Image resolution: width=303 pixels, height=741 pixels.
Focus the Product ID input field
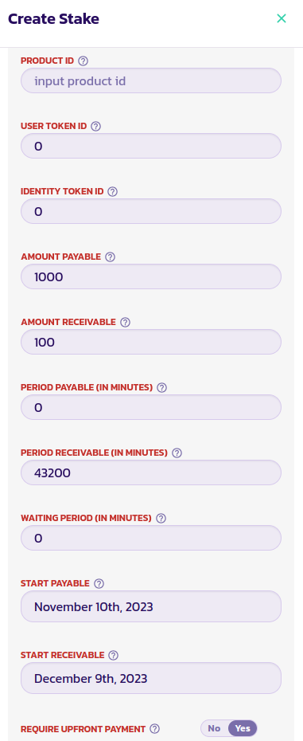[x=151, y=80]
